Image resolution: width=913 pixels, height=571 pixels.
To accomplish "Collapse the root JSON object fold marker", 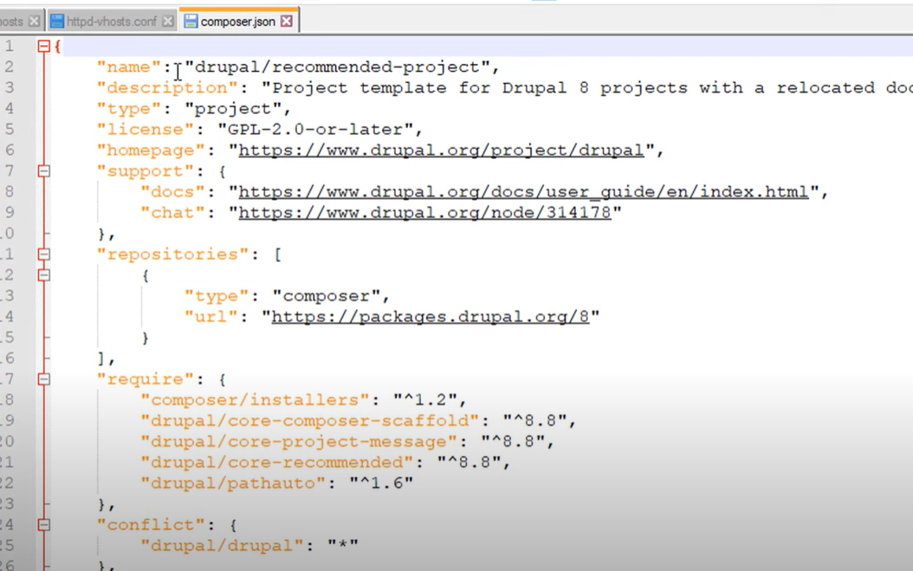I will (x=43, y=46).
